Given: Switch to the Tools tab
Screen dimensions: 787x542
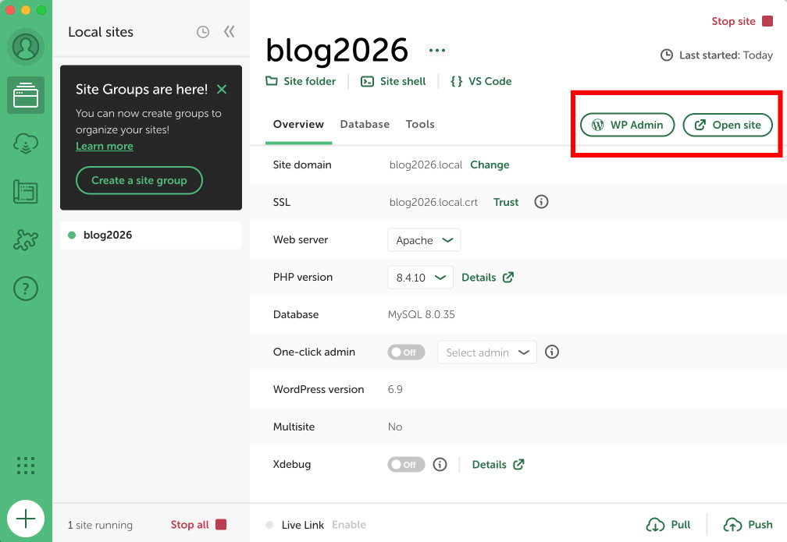Looking at the screenshot, I should point(420,125).
